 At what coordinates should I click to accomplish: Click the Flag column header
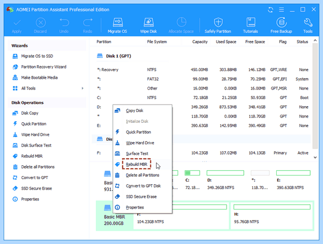pos(283,41)
